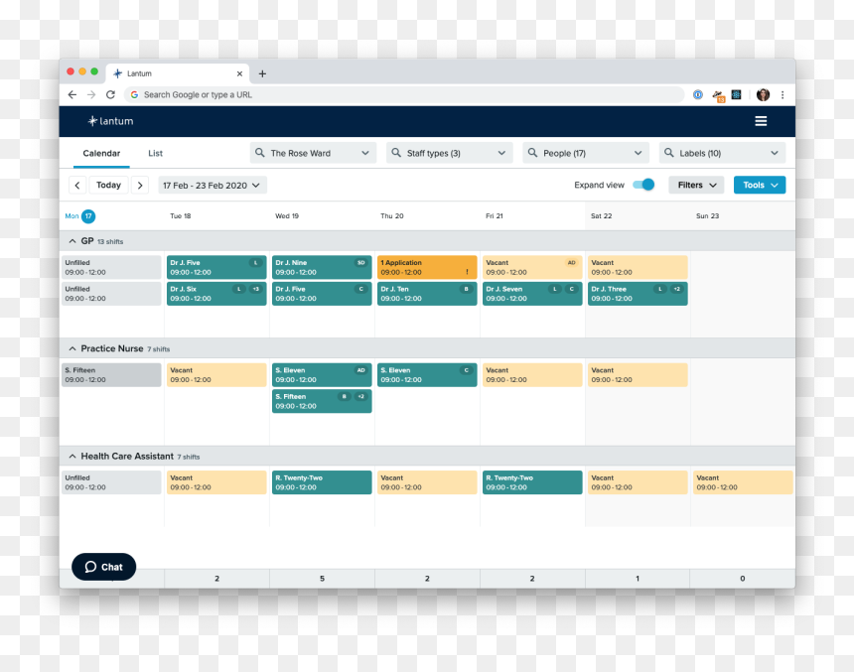
Task: Click the extension icon with orange badge
Action: click(718, 96)
